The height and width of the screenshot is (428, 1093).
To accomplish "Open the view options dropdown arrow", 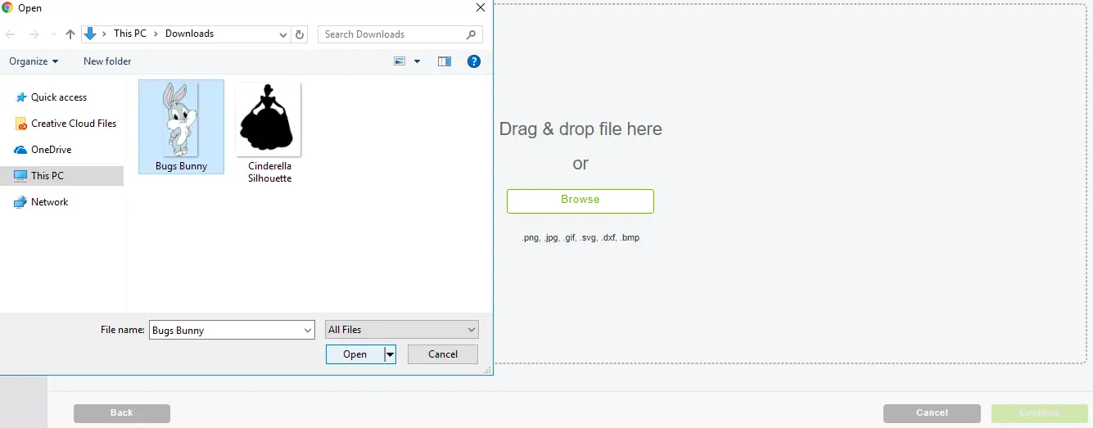I will pos(417,61).
